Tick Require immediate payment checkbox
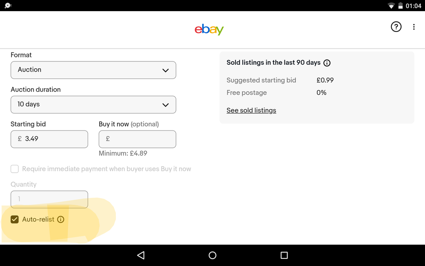This screenshot has width=425, height=266. coord(15,169)
